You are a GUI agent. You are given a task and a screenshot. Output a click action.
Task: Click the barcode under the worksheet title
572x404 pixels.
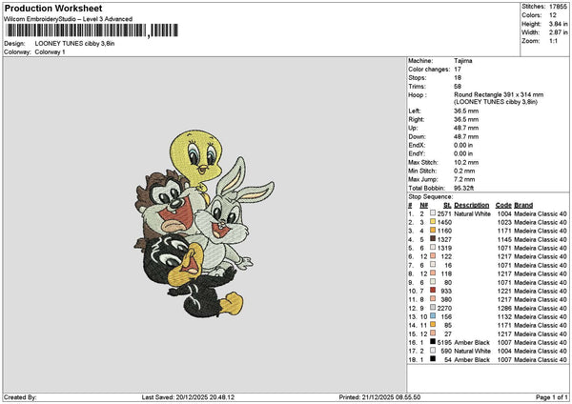(x=92, y=30)
